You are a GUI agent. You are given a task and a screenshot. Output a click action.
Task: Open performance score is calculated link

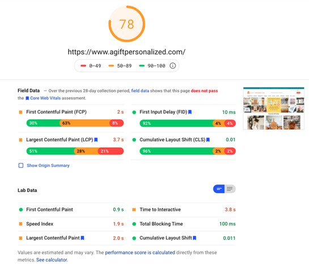[x=140, y=253]
